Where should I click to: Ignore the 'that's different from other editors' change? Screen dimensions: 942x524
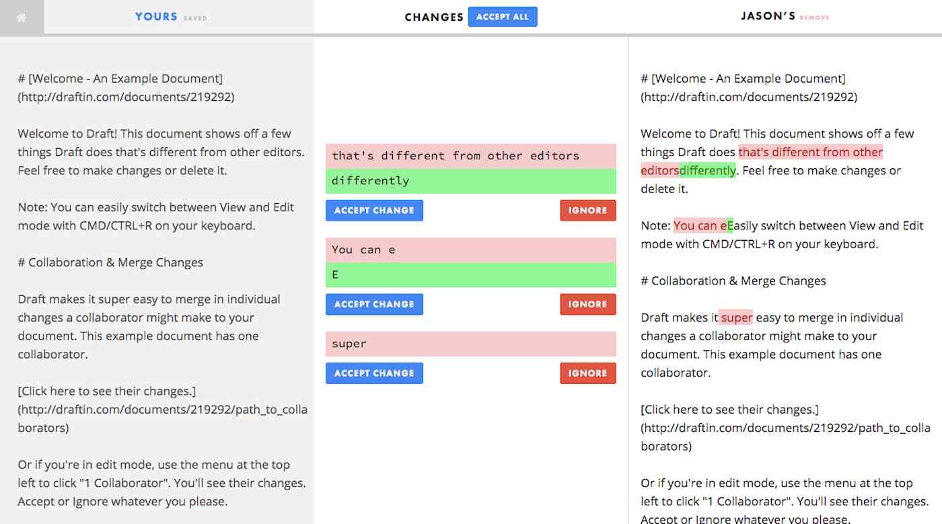[587, 210]
